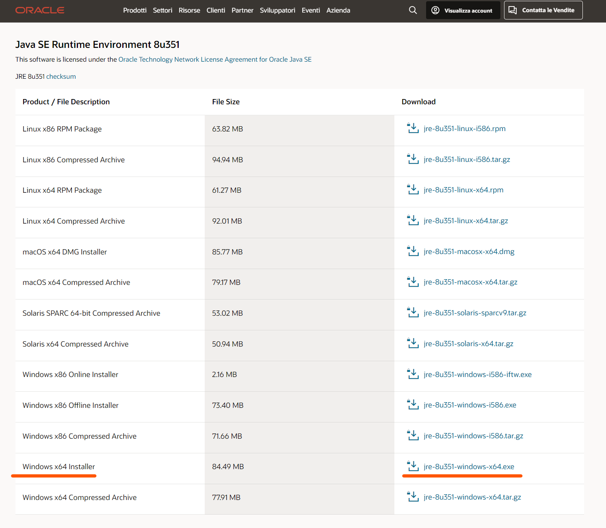Download jre-8u351-windows-i586-iftw.exe link
This screenshot has width=606, height=528.
tap(478, 375)
